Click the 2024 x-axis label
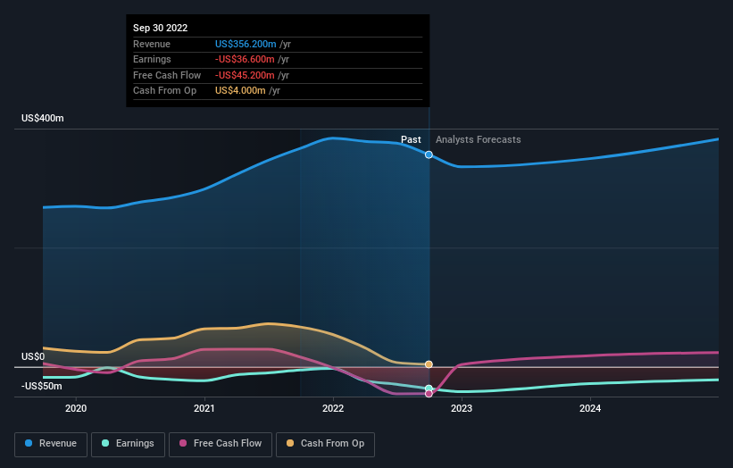Screen dimensions: 733x468 [590, 408]
